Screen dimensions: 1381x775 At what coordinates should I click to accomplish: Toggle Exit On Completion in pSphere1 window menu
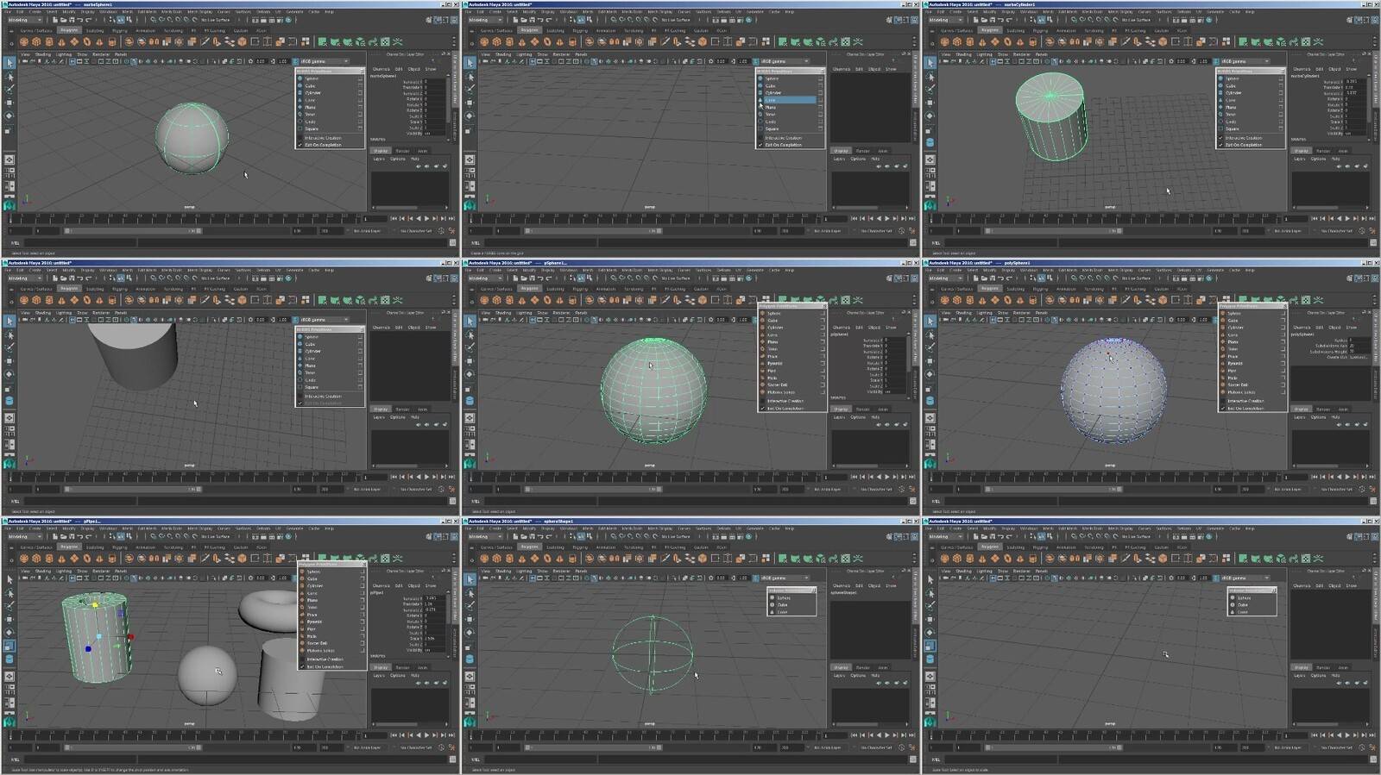792,409
